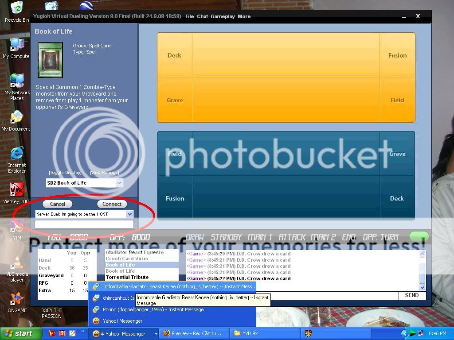Click the Cancel button
This screenshot has height=340, width=454.
(57, 204)
